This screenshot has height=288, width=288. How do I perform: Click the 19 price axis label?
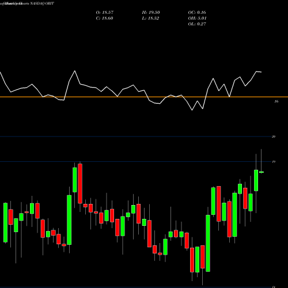coord(274,162)
